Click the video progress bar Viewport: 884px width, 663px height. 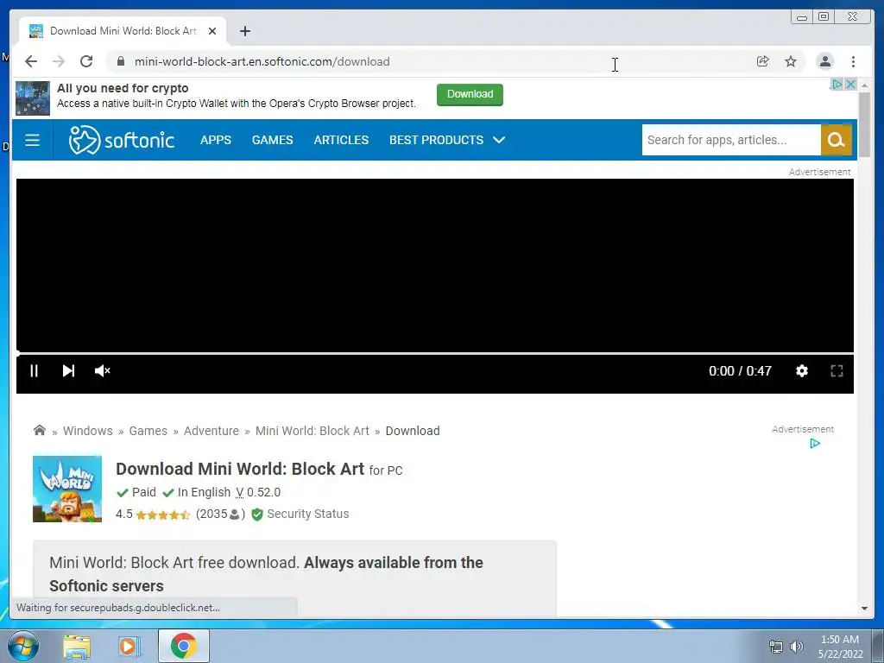tap(435, 353)
